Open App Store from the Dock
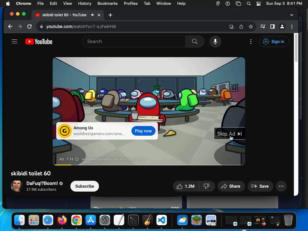 (91, 220)
